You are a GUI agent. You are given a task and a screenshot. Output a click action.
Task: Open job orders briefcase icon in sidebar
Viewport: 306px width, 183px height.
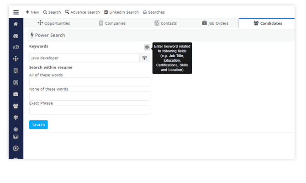tap(16, 94)
